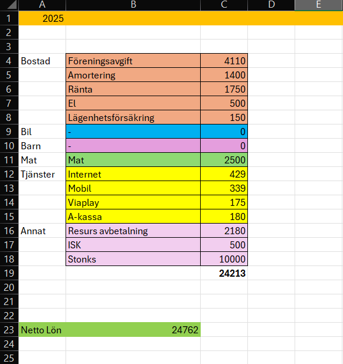Select the Stonks value 10000
The image size is (343, 364).
224,259
